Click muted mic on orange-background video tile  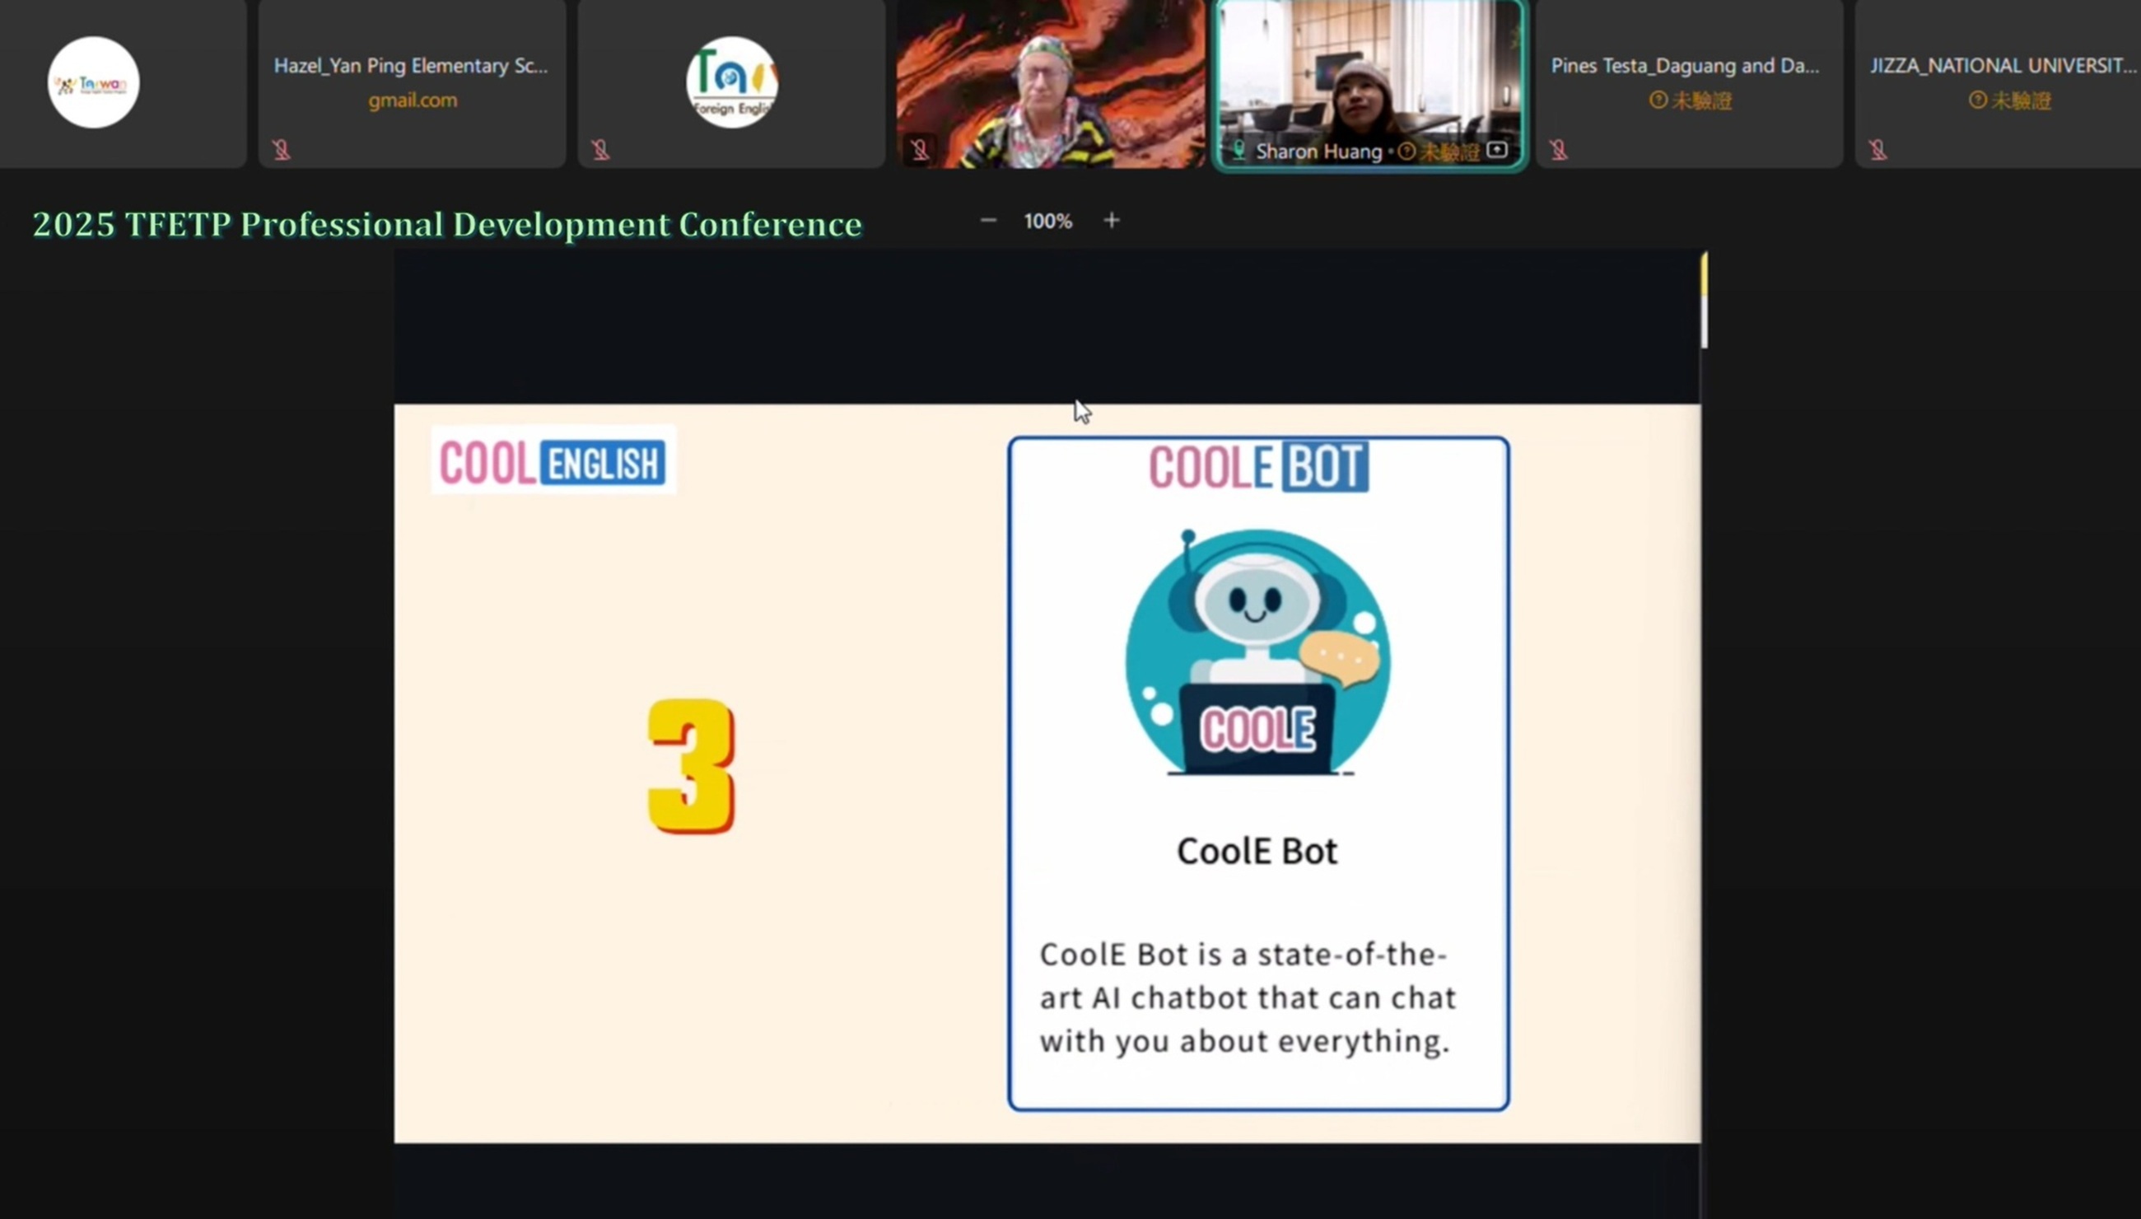(x=920, y=150)
